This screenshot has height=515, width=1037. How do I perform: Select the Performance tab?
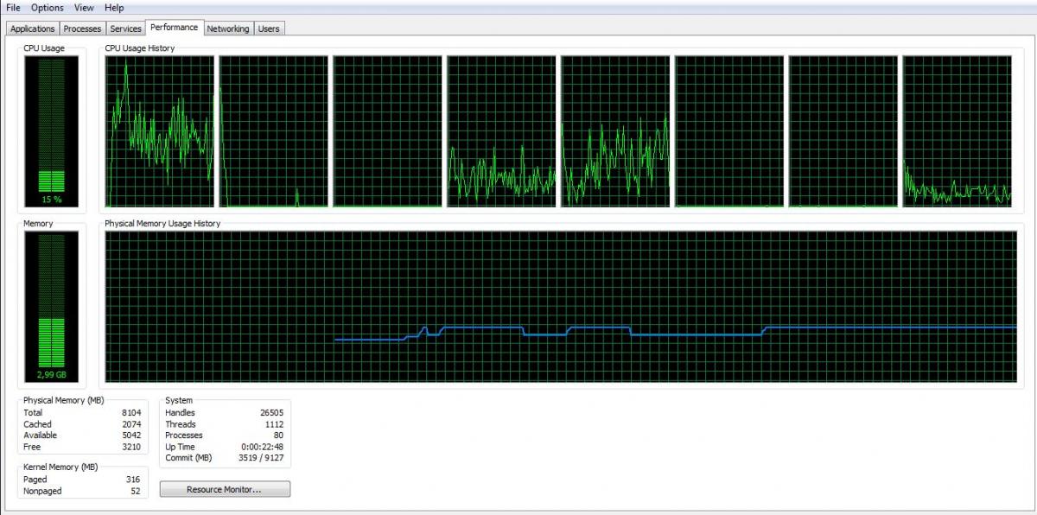(175, 28)
